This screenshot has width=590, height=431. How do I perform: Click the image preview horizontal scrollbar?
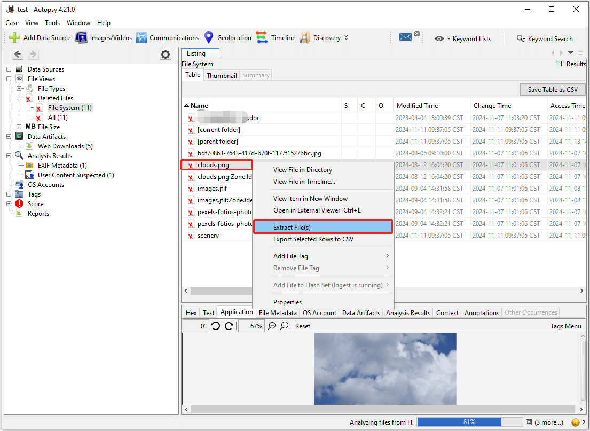[x=383, y=409]
